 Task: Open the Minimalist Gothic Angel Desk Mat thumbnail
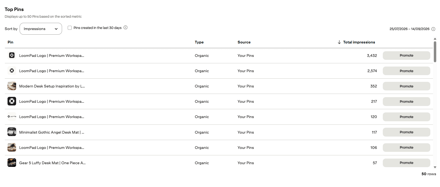tap(12, 132)
